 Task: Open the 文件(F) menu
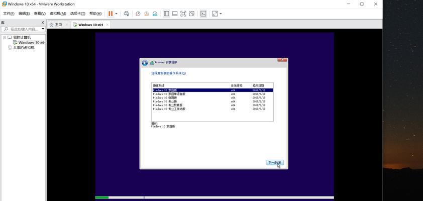click(9, 14)
